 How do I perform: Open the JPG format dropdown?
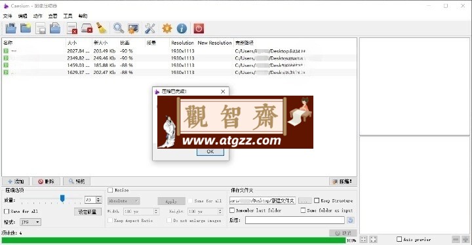[x=30, y=222]
